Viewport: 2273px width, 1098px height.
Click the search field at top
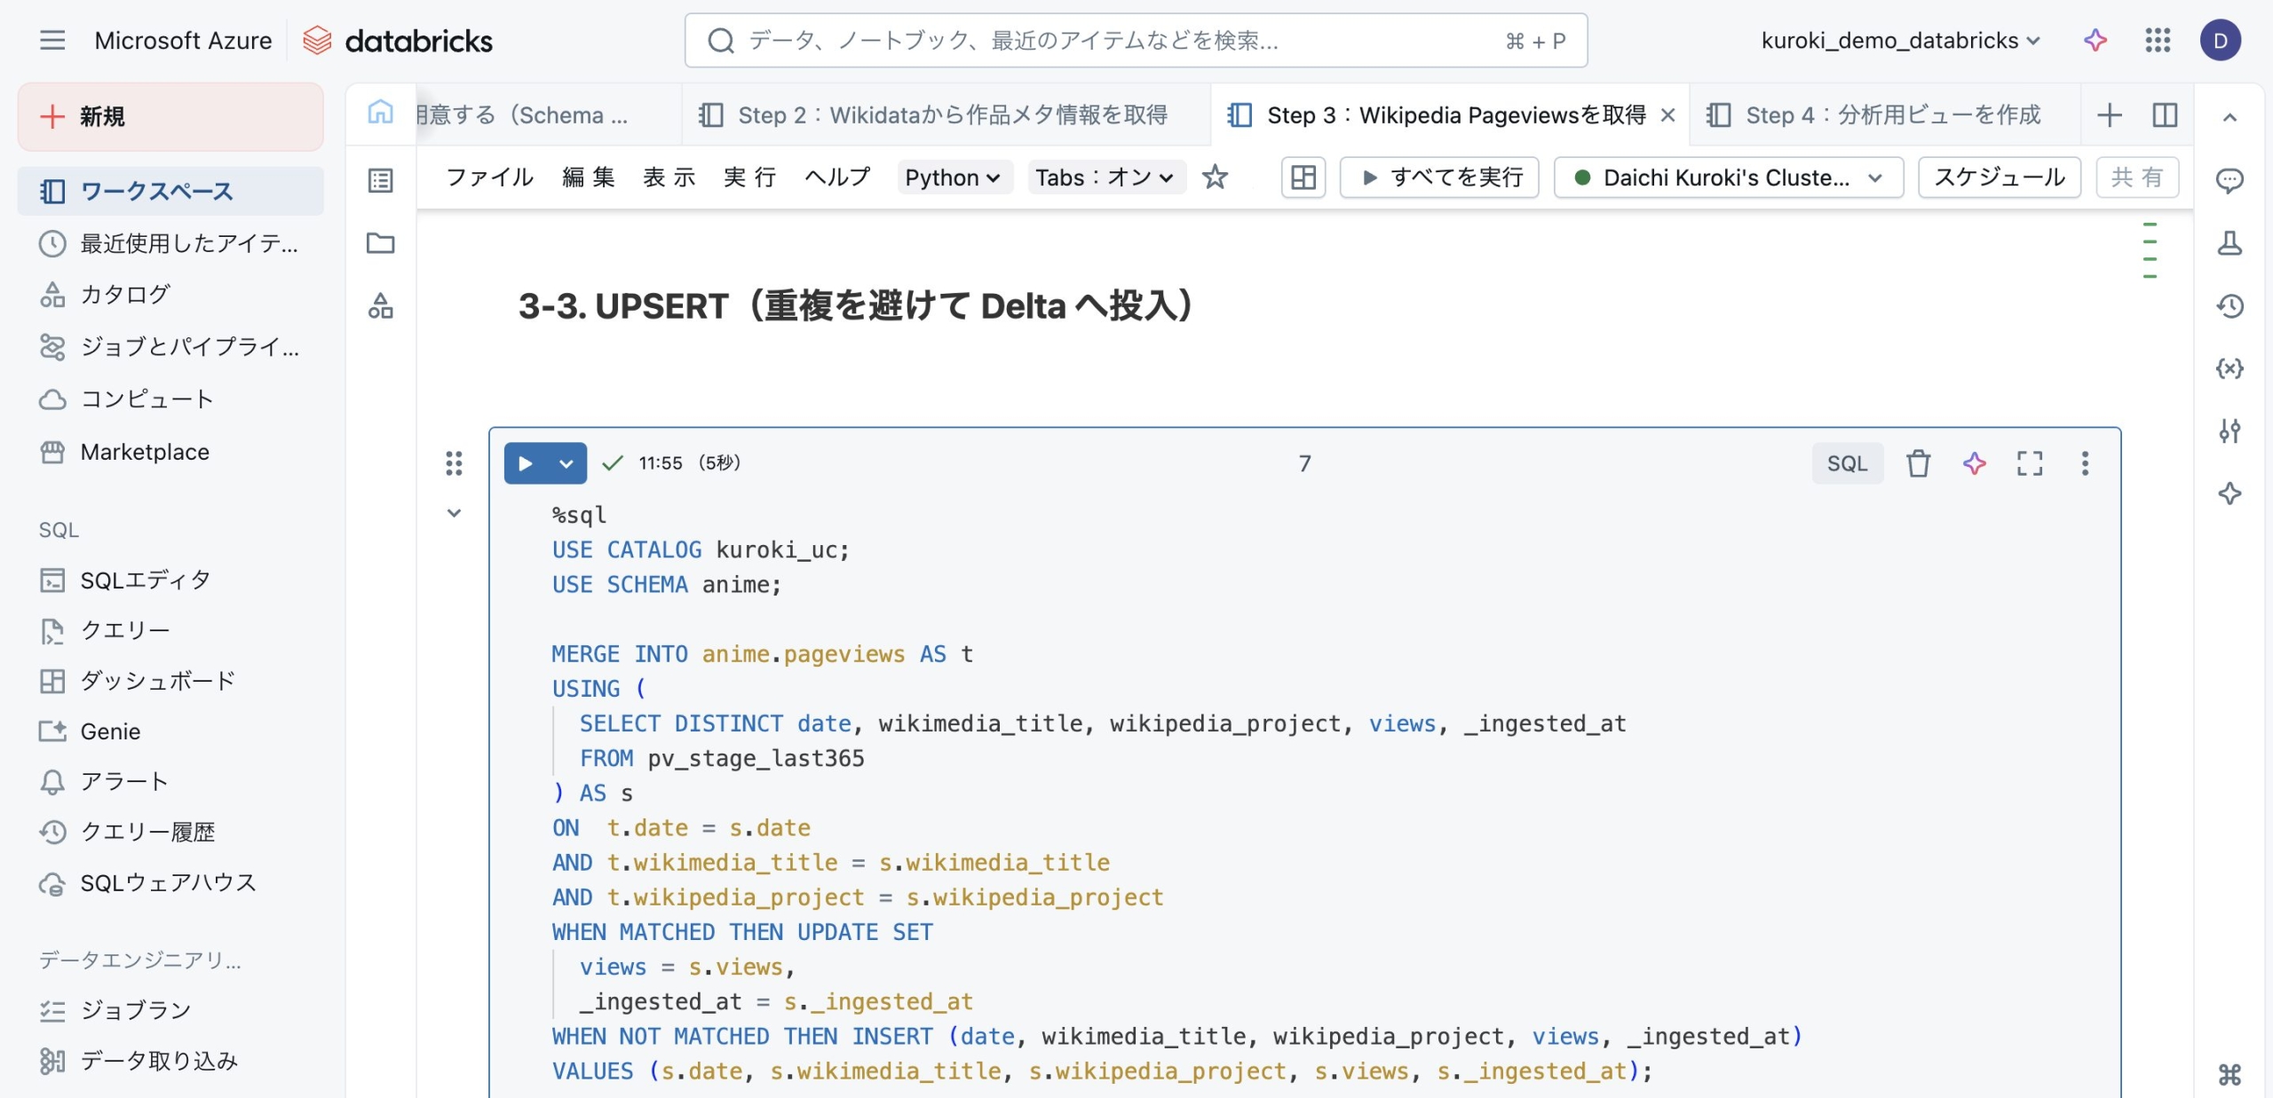pos(1135,41)
